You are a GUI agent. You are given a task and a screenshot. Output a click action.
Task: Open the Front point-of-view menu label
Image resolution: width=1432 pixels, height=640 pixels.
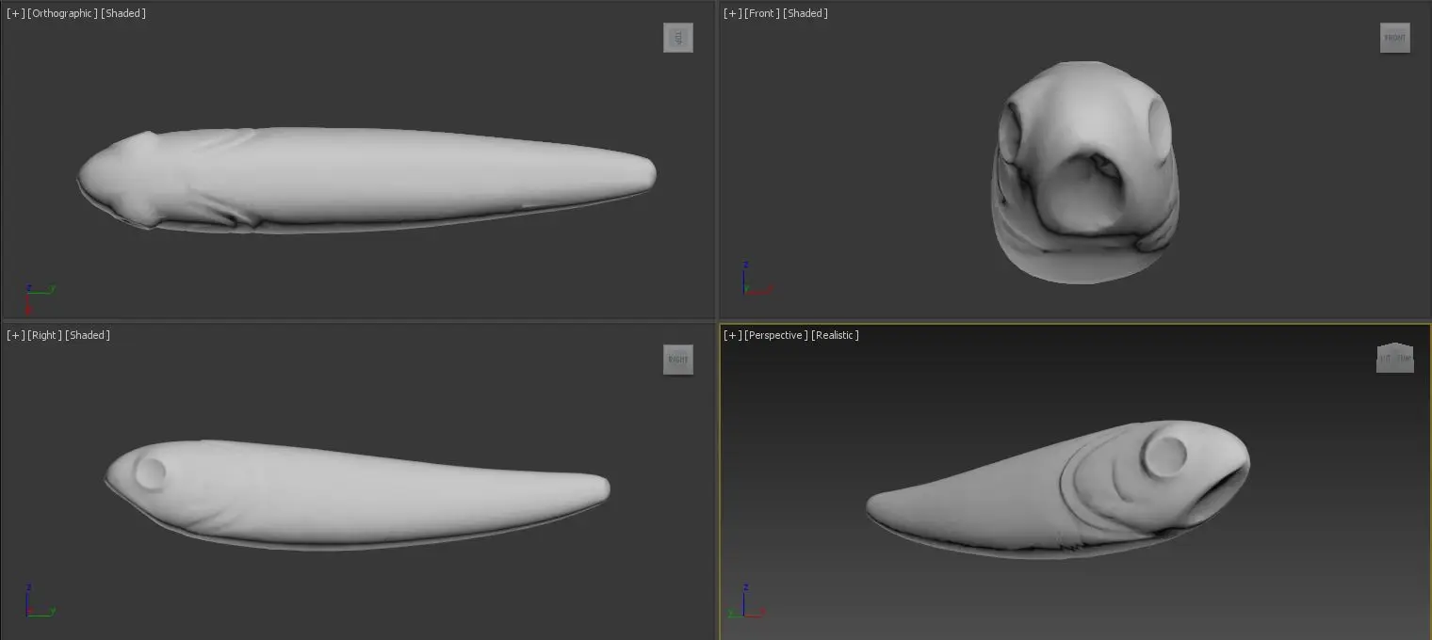[762, 13]
